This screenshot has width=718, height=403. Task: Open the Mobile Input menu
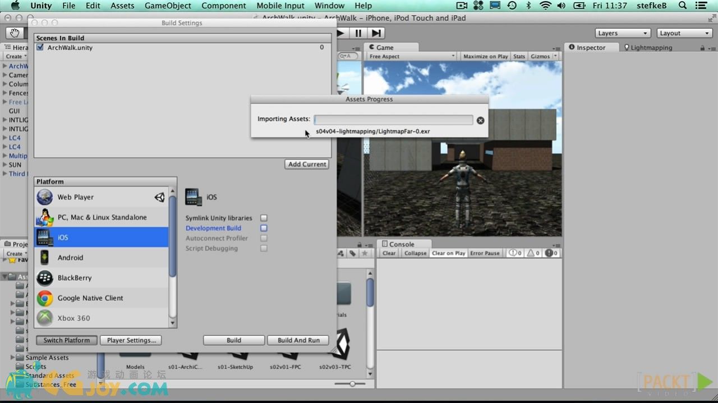(x=280, y=6)
